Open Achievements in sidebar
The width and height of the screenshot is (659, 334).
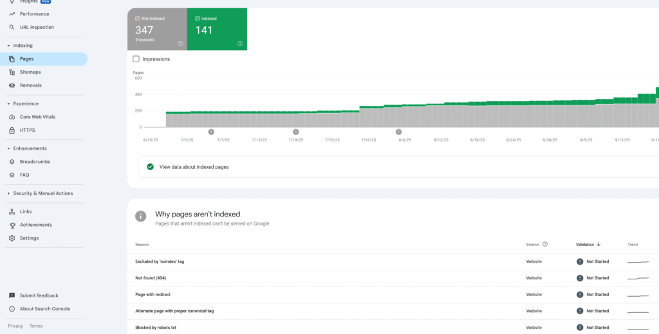tap(36, 225)
